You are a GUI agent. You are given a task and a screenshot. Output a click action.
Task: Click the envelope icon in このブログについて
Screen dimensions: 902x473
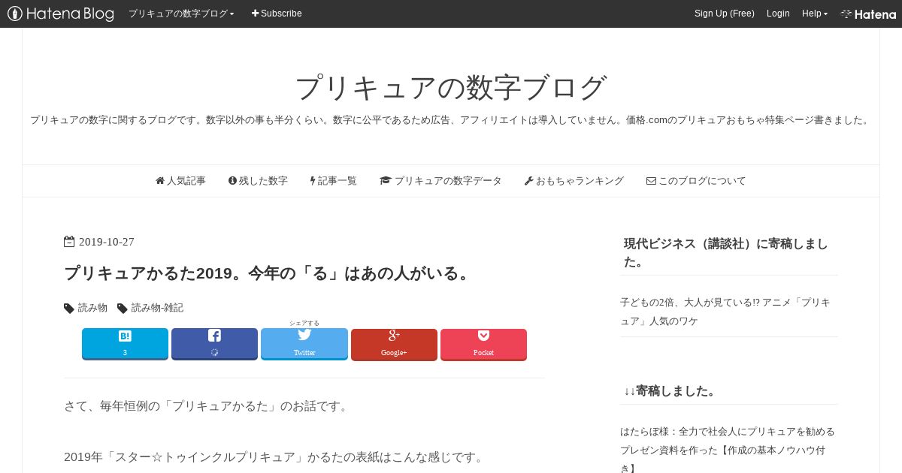pyautogui.click(x=651, y=181)
